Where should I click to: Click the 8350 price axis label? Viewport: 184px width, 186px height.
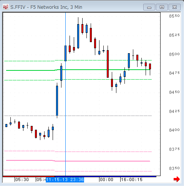coord(174,168)
